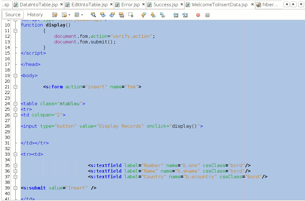
Task: Collapse the s:submit fold at line 39
Action: click(x=15, y=188)
